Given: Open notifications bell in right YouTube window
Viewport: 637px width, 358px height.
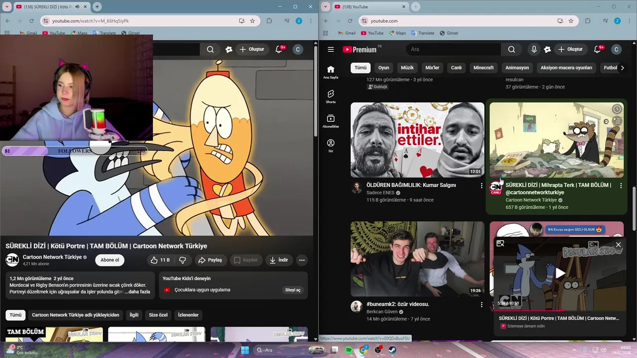Looking at the screenshot, I should (598, 49).
